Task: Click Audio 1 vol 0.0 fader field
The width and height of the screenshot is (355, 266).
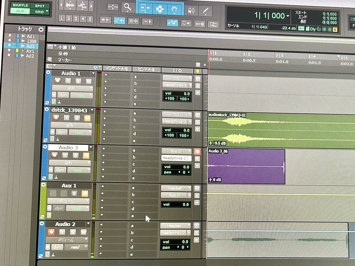Action: (x=177, y=94)
